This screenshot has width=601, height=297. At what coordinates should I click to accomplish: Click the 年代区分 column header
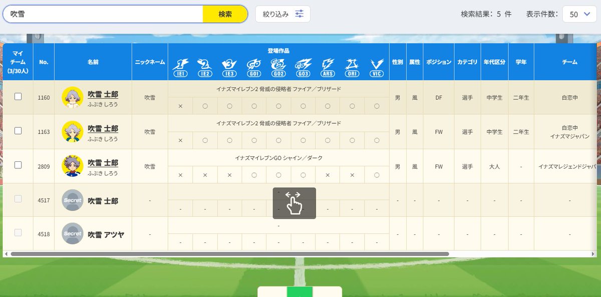click(x=494, y=62)
